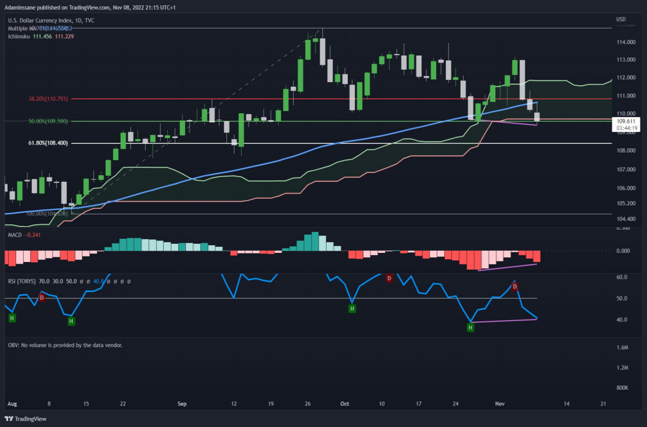Screen dimensions: 647x427
Task: Click the Aug label on the time axis
Action: coord(12,403)
